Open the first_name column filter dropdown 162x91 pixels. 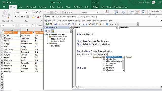[x=19, y=33]
